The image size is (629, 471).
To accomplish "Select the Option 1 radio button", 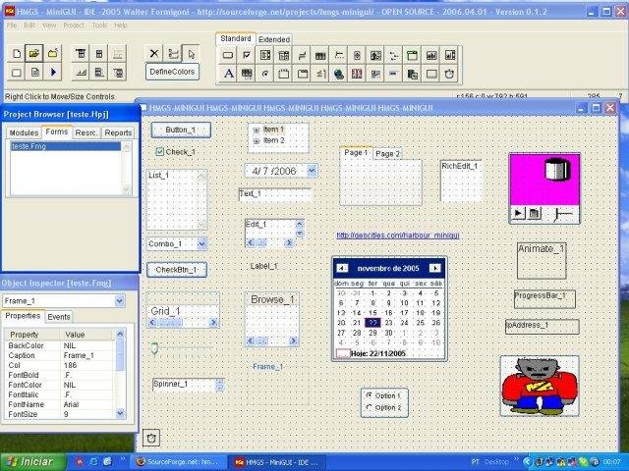I will coord(370,394).
